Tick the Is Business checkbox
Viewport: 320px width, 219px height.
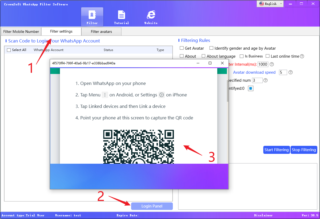[x=242, y=56]
